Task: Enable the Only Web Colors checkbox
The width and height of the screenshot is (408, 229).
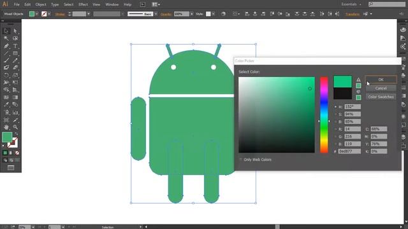Action: pos(241,160)
